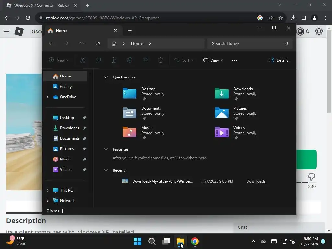Click the Paste clipboard icon in Explorer toolbar
Image resolution: width=332 pixels, height=249 pixels.
(x=114, y=60)
